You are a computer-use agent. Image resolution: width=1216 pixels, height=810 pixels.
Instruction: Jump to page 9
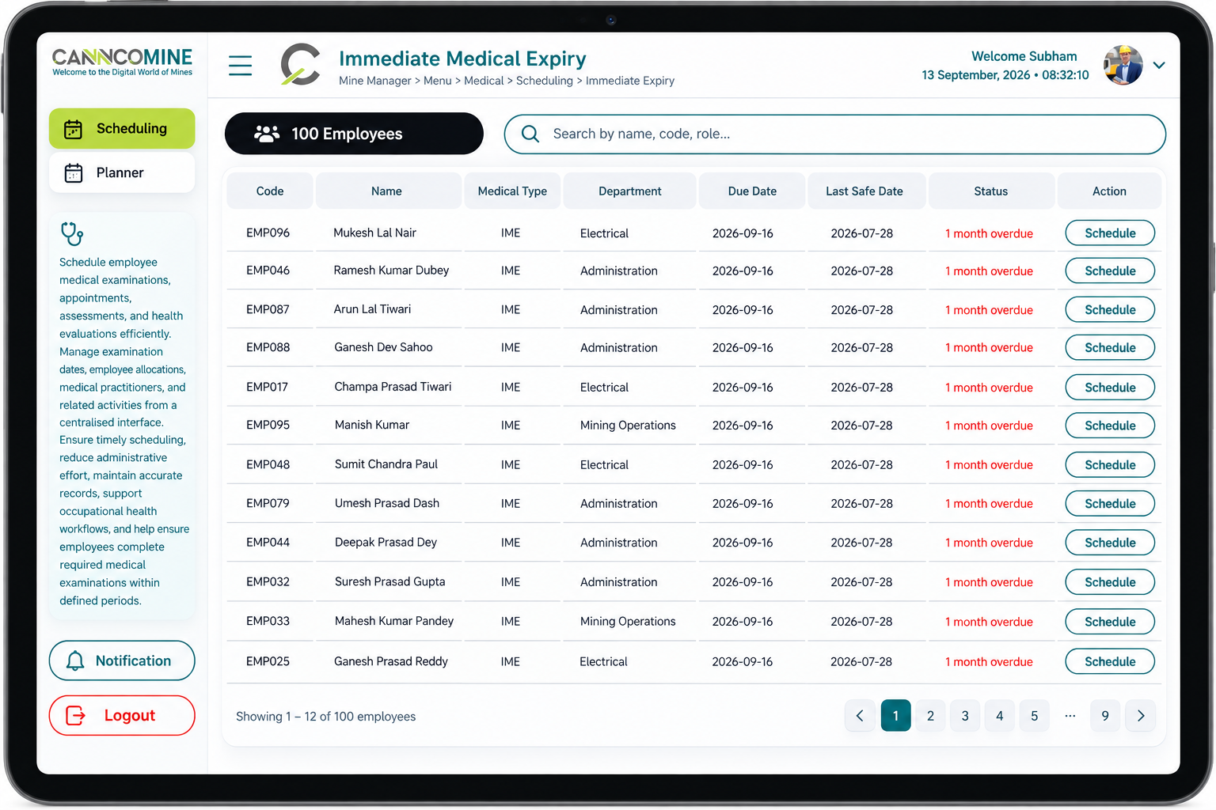click(x=1105, y=716)
